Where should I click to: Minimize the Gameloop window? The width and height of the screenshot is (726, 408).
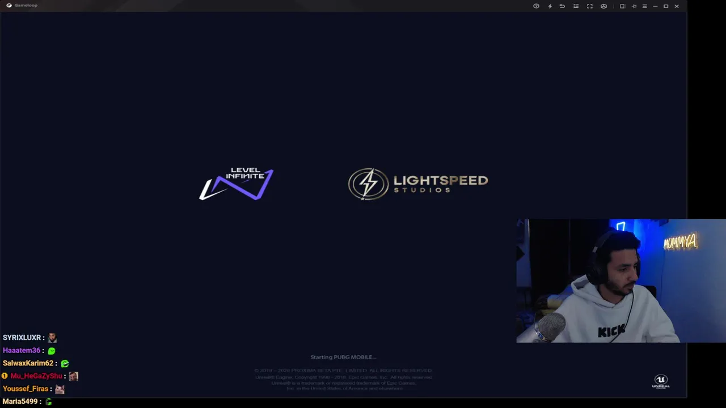coord(655,6)
